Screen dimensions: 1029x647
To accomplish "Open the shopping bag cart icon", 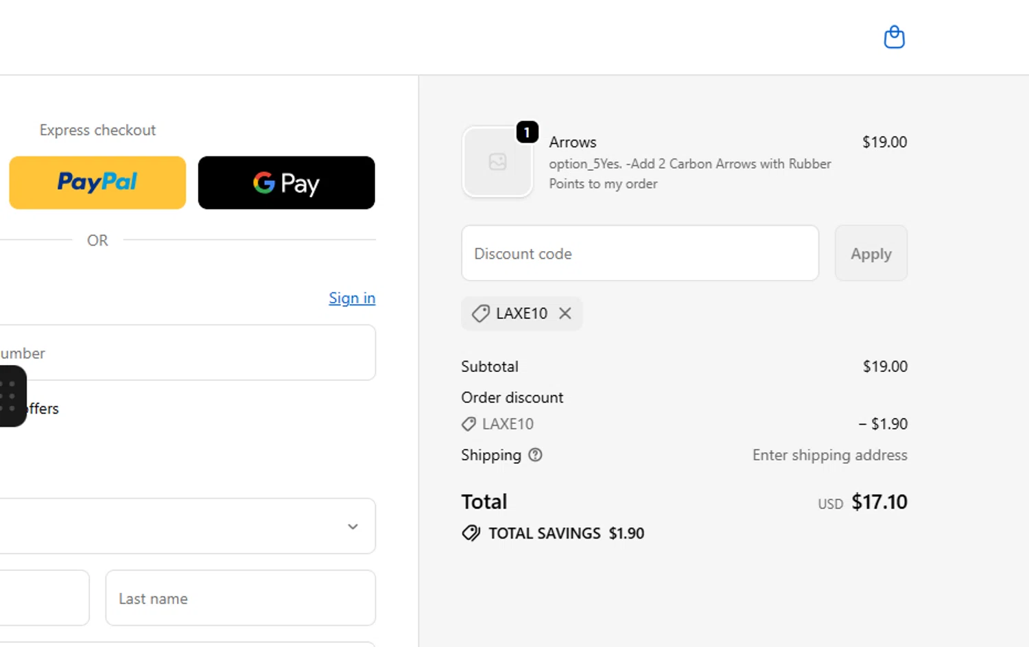I will [894, 36].
